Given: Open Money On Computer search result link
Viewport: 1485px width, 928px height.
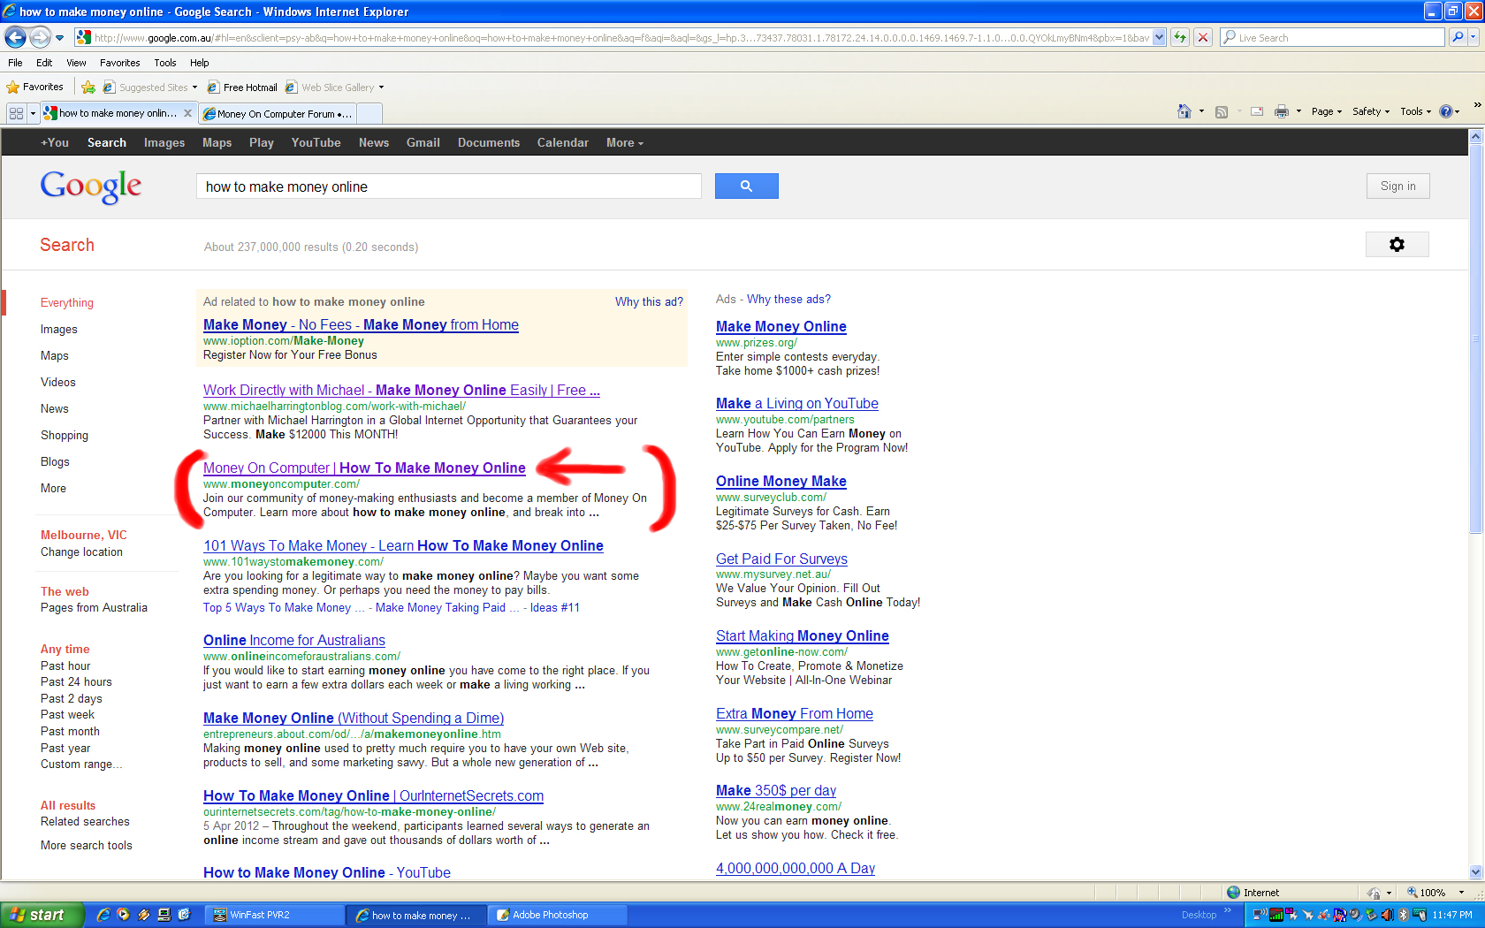Looking at the screenshot, I should click(x=364, y=468).
